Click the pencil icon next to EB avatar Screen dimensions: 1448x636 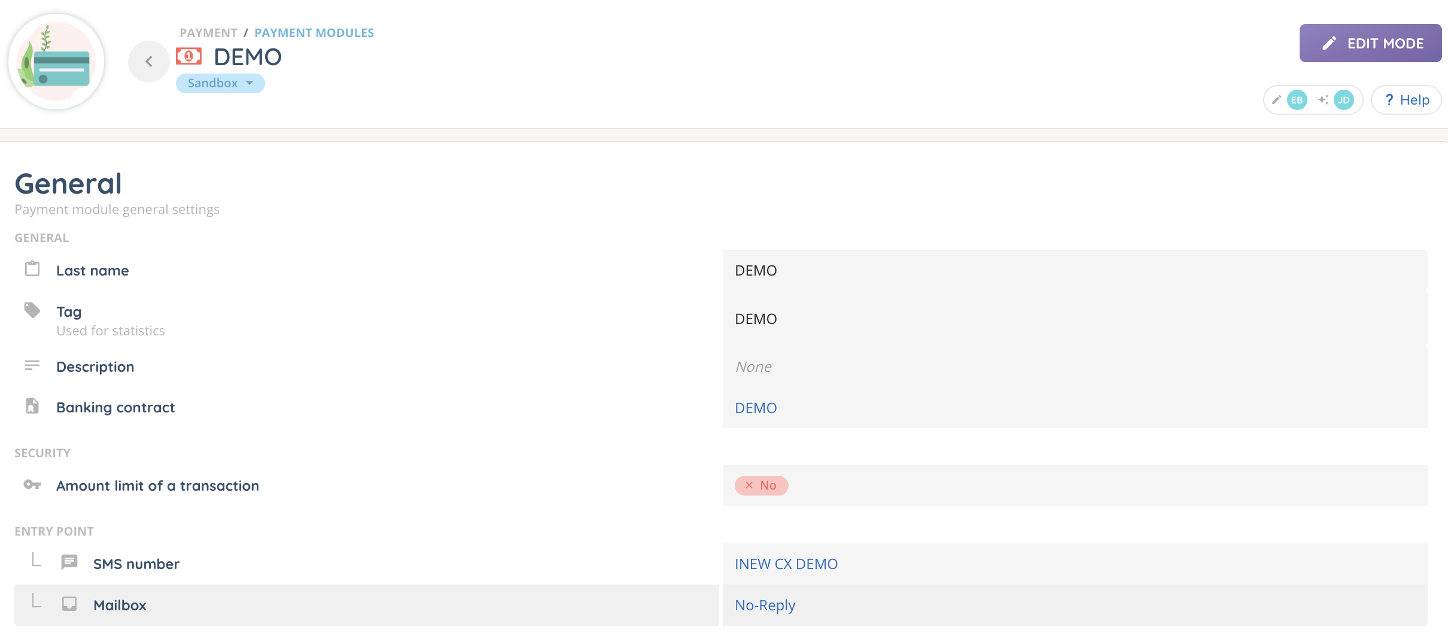1276,100
